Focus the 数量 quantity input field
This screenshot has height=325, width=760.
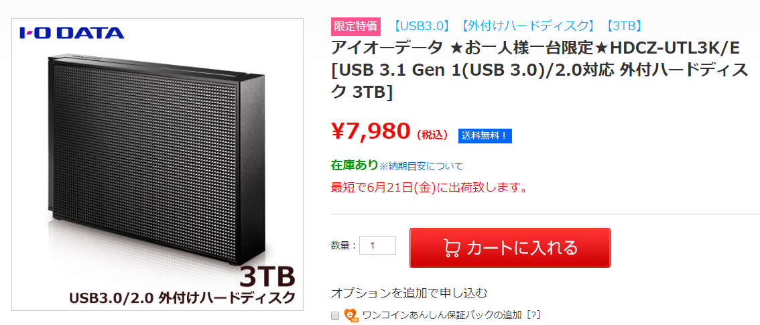[377, 245]
